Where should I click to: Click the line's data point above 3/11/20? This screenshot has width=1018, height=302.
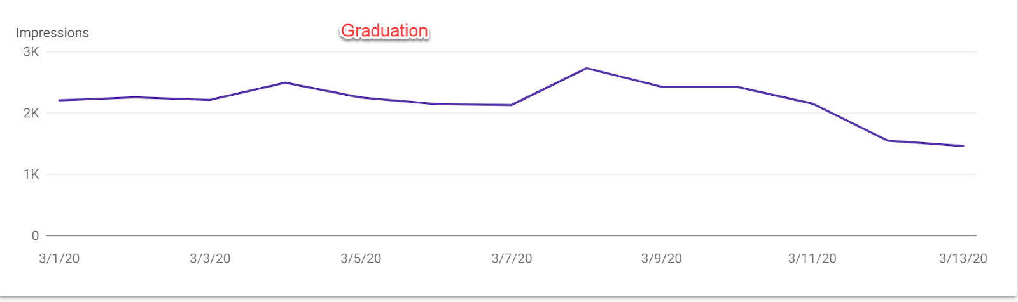[x=812, y=103]
